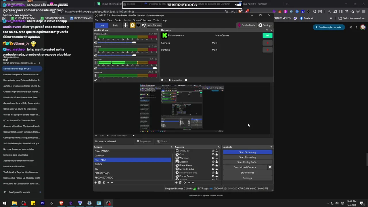
Task: Hide the Meta de subs source
Action: (x=213, y=169)
